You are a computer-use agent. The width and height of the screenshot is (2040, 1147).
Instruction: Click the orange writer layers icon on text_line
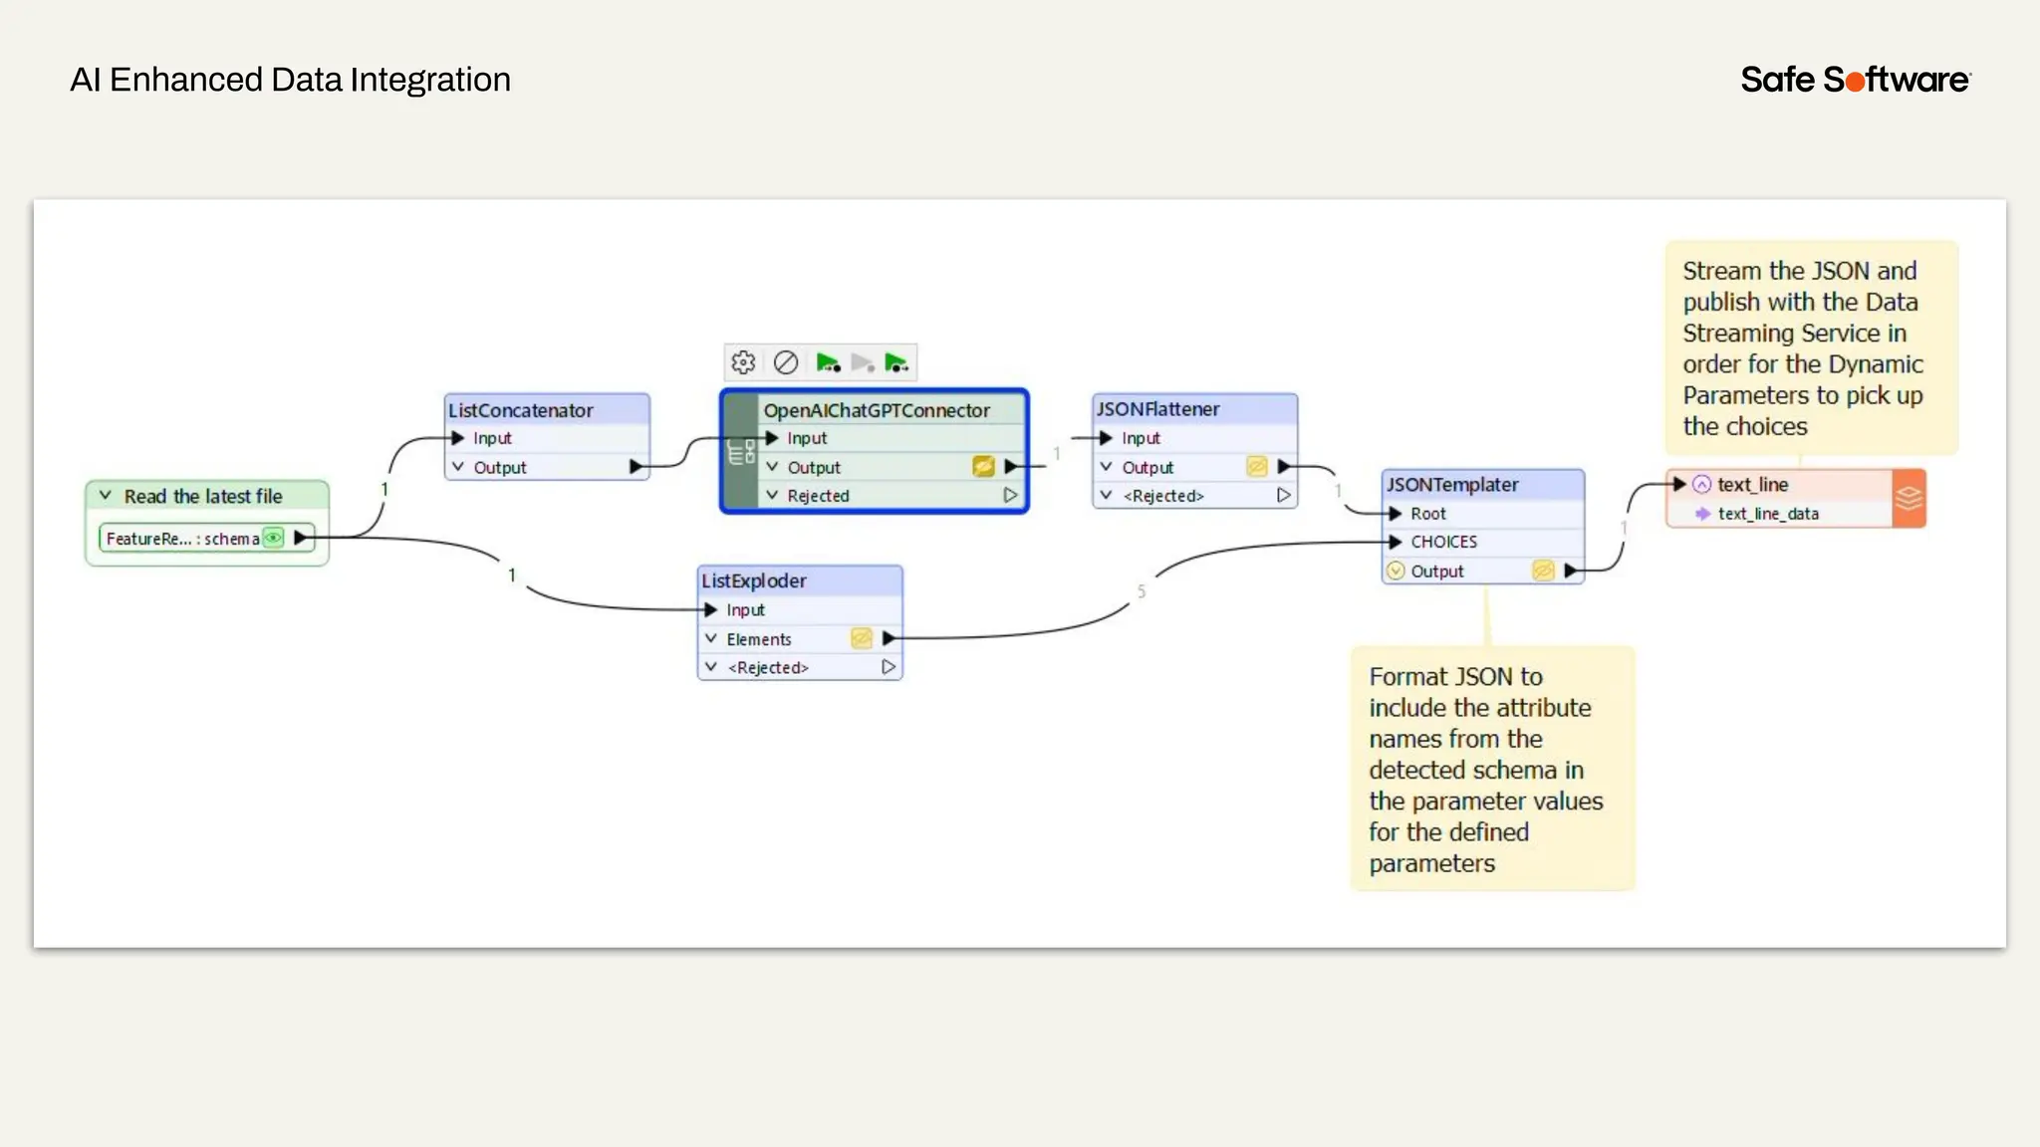pos(1909,498)
